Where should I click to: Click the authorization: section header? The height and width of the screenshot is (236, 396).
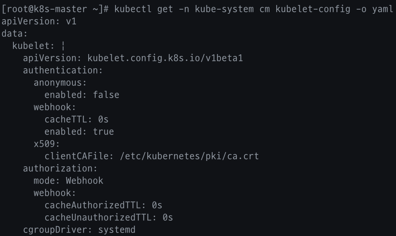point(60,169)
